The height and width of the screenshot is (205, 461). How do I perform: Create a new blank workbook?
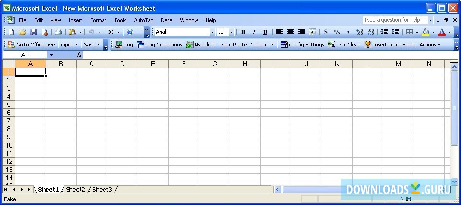coord(11,32)
